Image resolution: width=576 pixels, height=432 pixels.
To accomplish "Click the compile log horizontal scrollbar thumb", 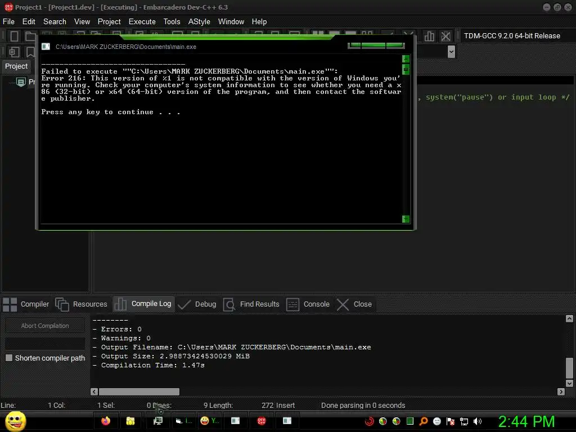I will (139, 391).
